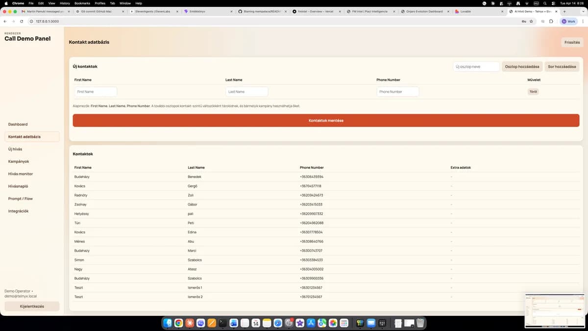588x331 pixels.
Task: Click the Hetyéssy first name cell
Action: click(82, 214)
